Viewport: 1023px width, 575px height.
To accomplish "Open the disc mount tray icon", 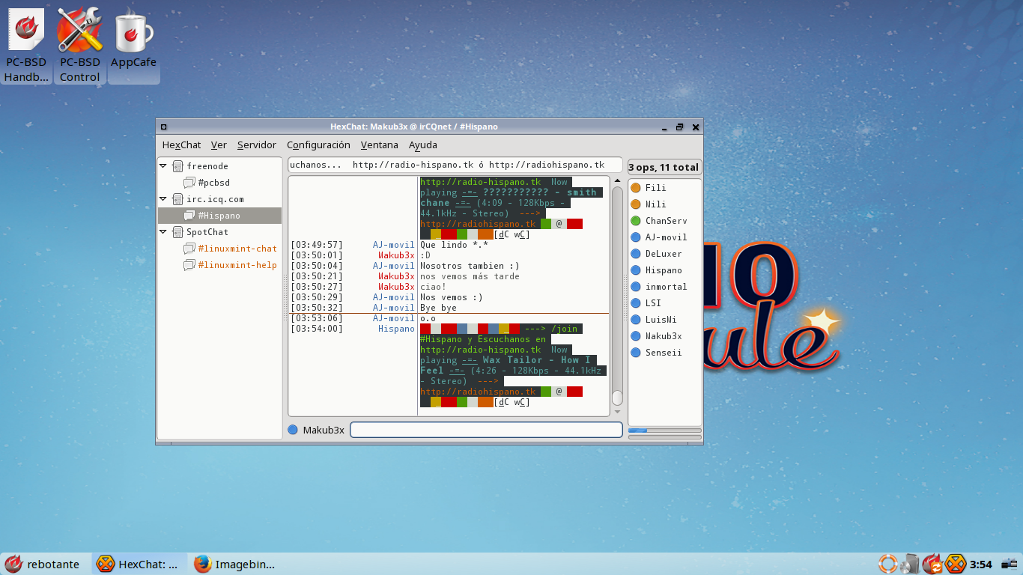I will pyautogui.click(x=910, y=564).
